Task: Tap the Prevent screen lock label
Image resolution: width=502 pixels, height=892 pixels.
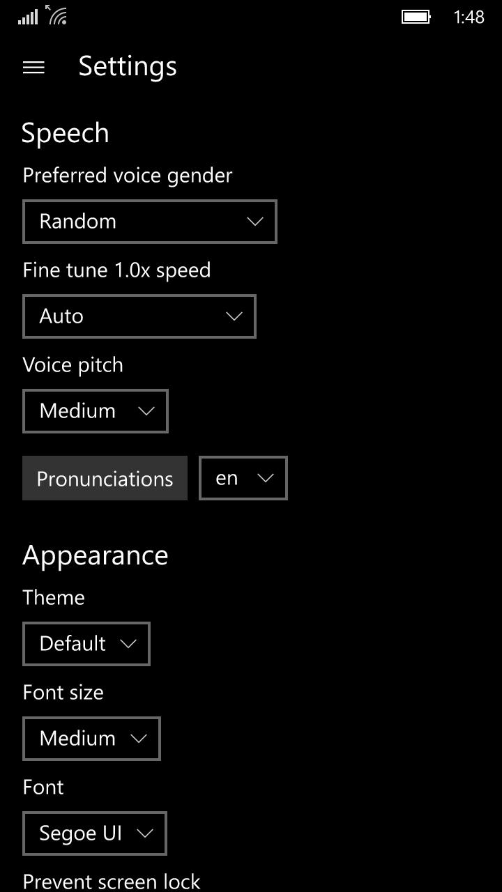Action: [x=112, y=882]
